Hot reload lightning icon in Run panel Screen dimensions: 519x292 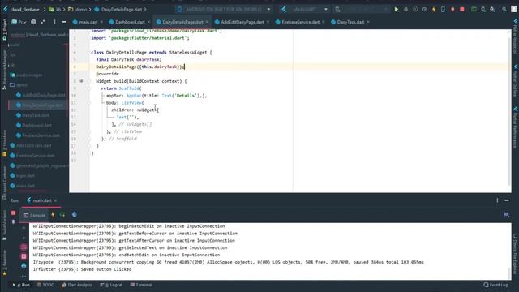[53, 215]
